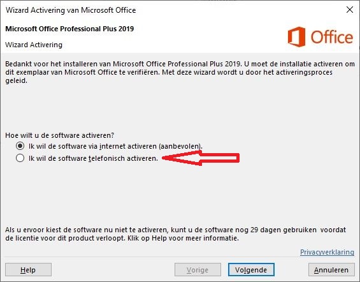Click the red arrow annotation

click(201, 158)
